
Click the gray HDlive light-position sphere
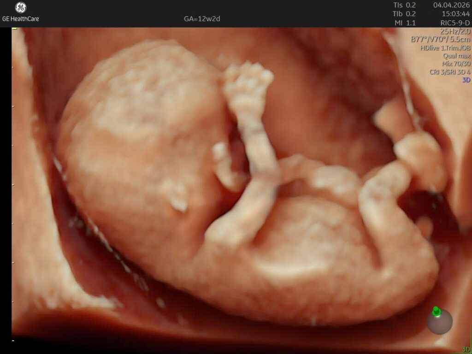coord(439,321)
